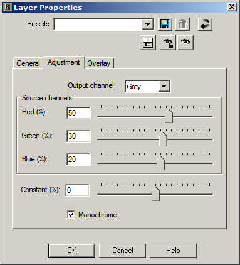
Task: Open Help for Layer Properties
Action: point(173,251)
